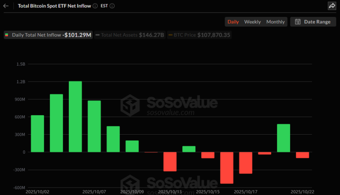Click the share arrow icon
Screen dimensions: 340x195
tap(331, 6)
